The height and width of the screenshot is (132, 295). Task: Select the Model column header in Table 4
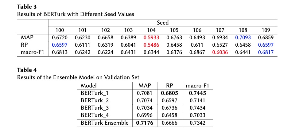(x=89, y=86)
